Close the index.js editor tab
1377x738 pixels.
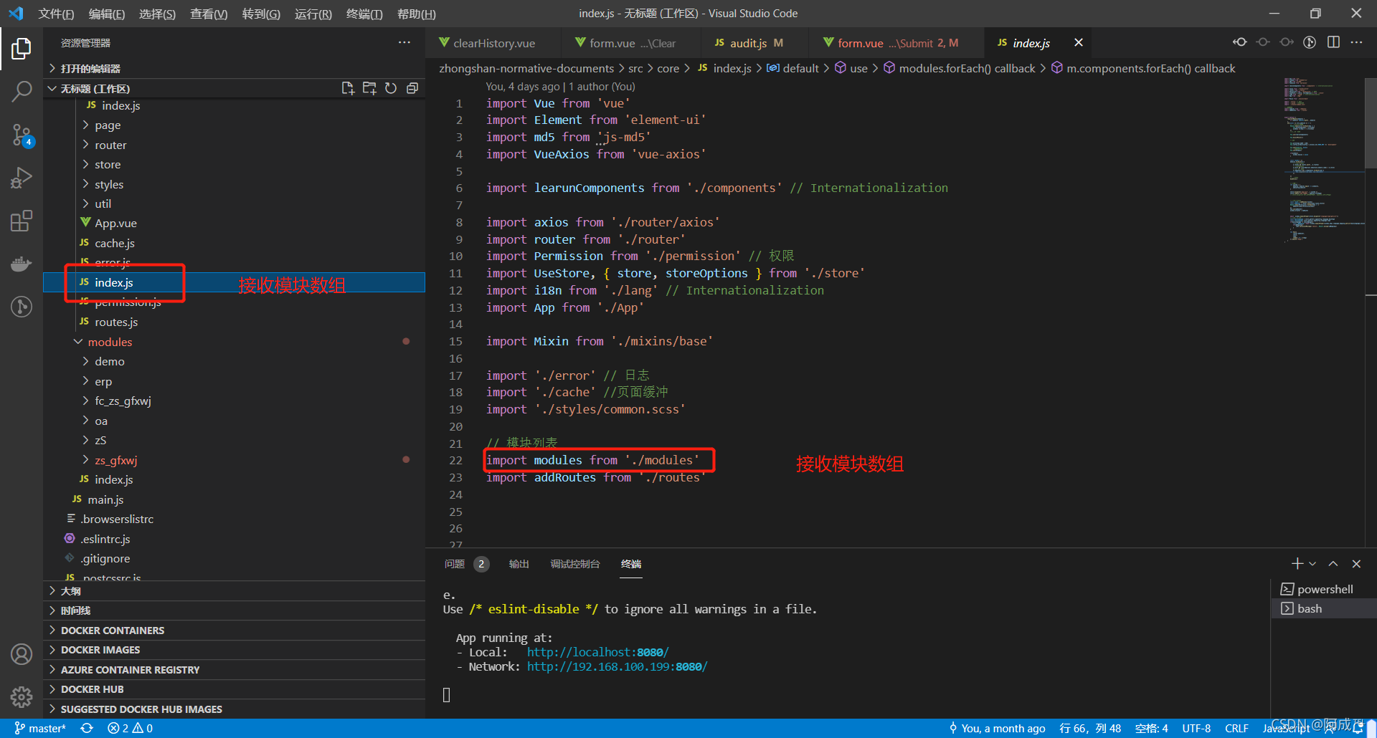[1078, 43]
